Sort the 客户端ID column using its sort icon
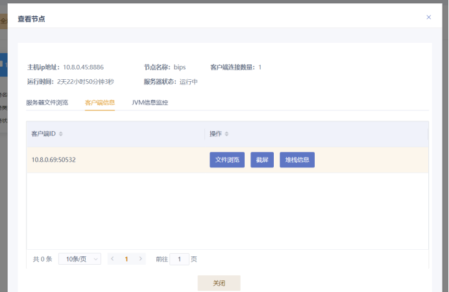 [61, 134]
